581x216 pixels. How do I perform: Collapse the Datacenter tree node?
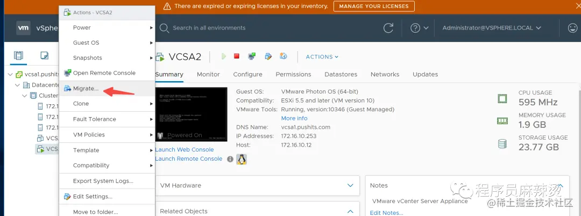17,85
